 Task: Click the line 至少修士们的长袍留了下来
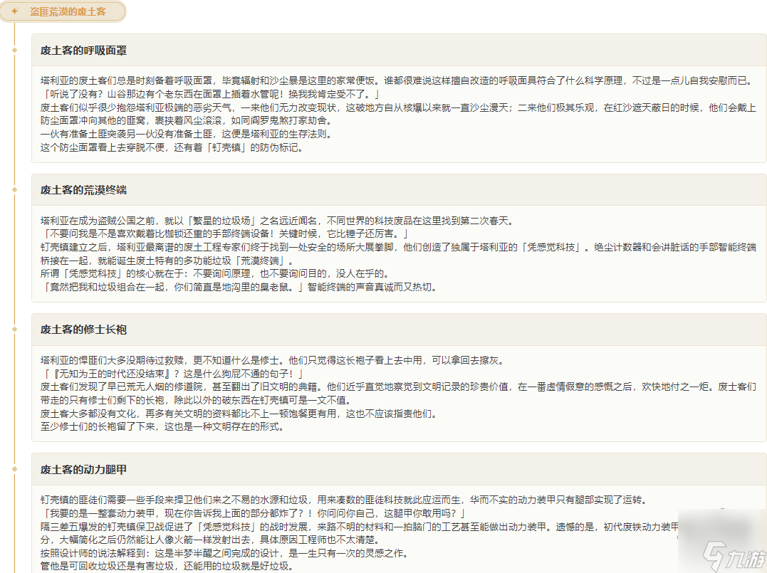coord(163,426)
